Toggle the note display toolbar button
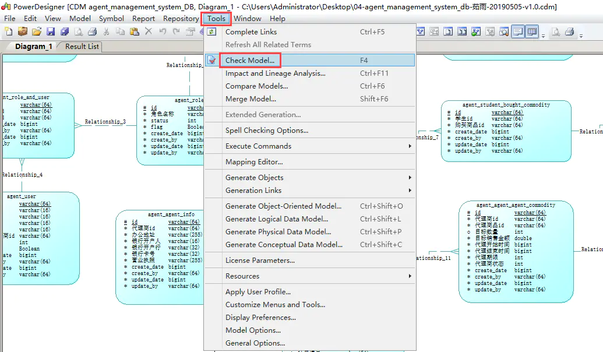 pyautogui.click(x=517, y=31)
